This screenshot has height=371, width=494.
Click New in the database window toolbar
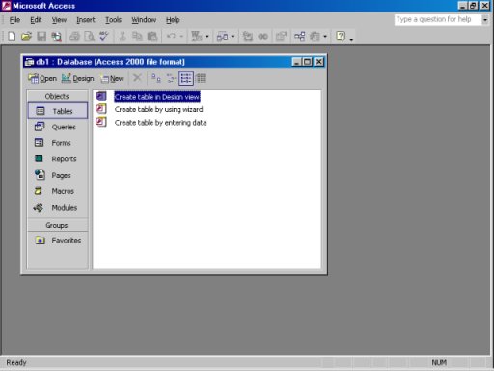112,78
